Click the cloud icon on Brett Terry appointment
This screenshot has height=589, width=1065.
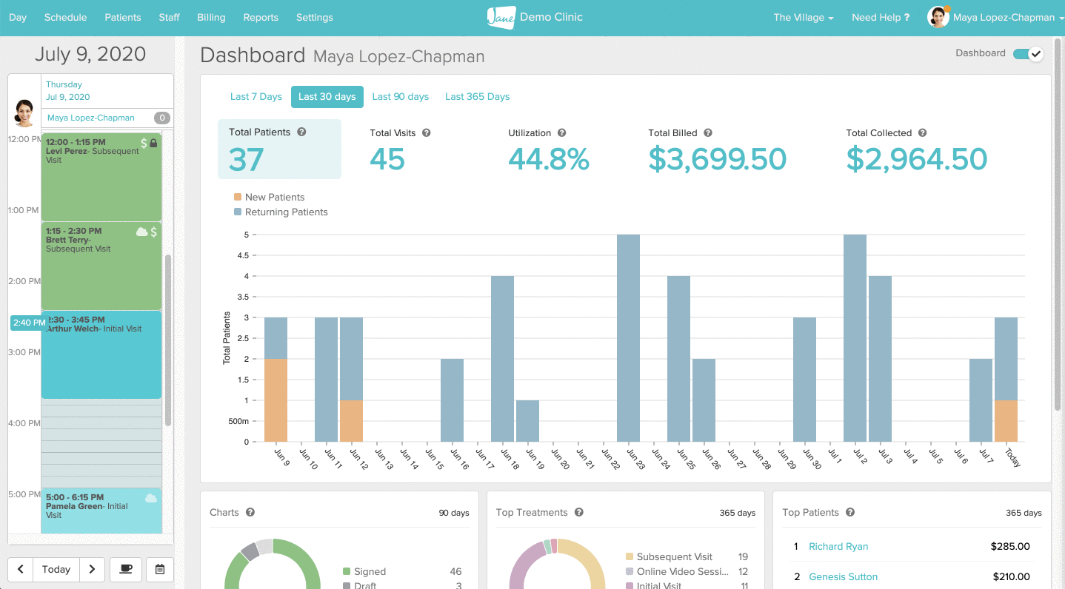click(x=141, y=232)
